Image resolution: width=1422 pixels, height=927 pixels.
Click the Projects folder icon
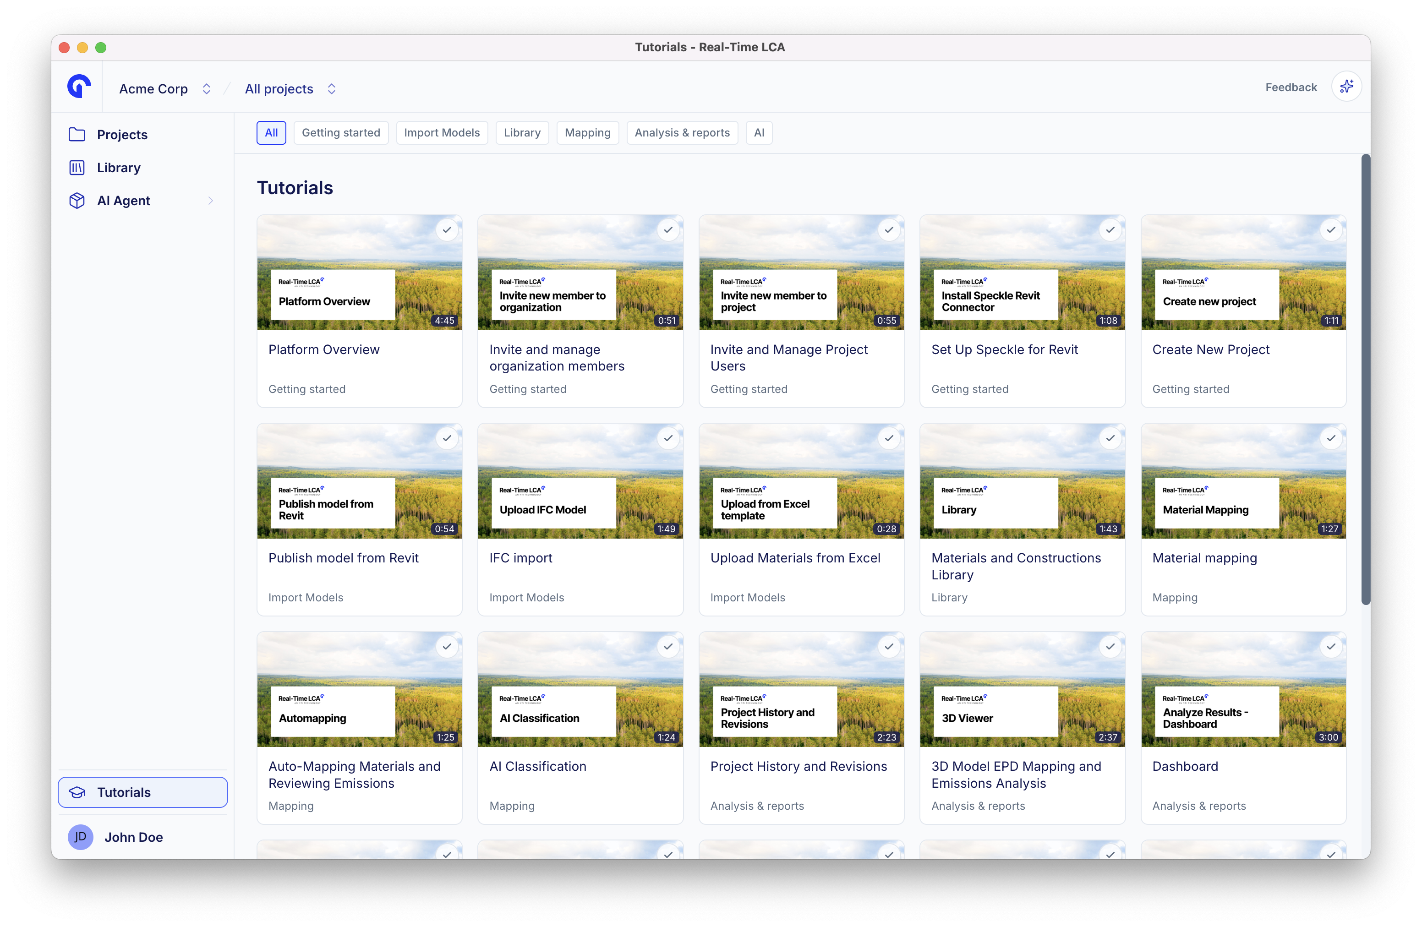[77, 134]
